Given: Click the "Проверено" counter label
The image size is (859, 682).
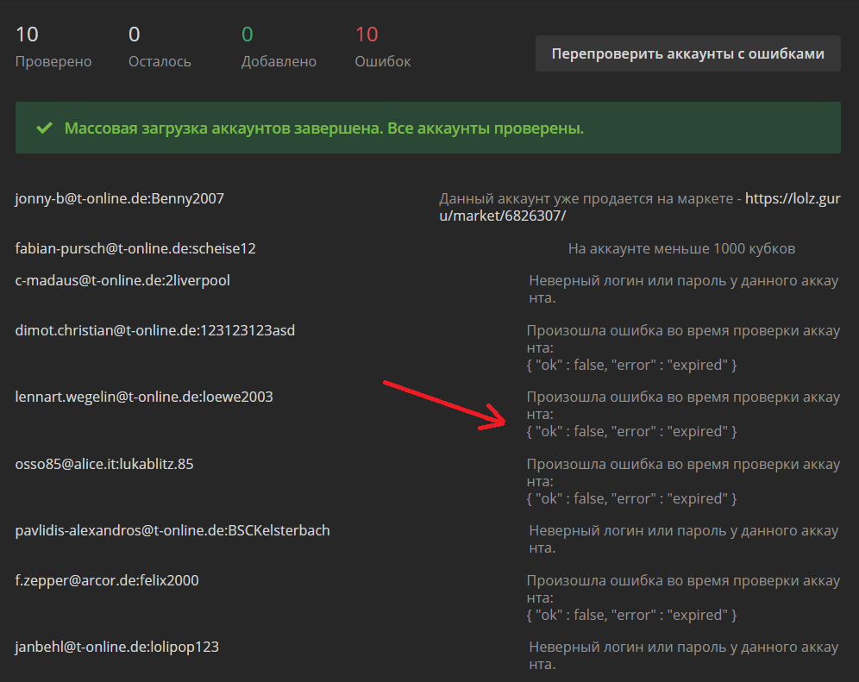Looking at the screenshot, I should [53, 62].
